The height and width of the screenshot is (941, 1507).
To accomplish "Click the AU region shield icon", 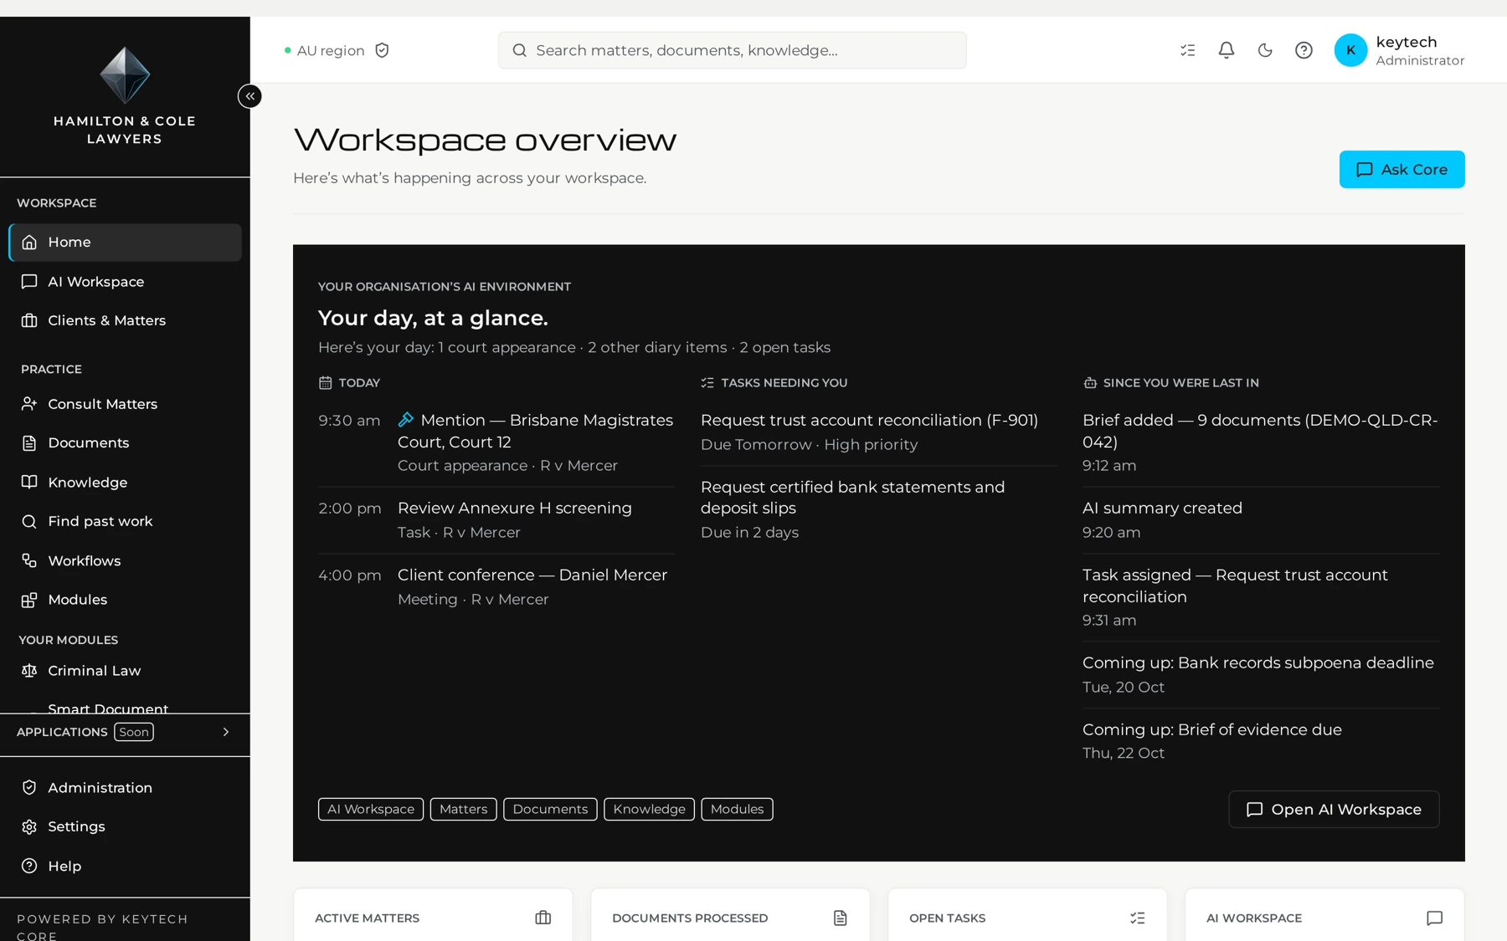I will (x=382, y=50).
